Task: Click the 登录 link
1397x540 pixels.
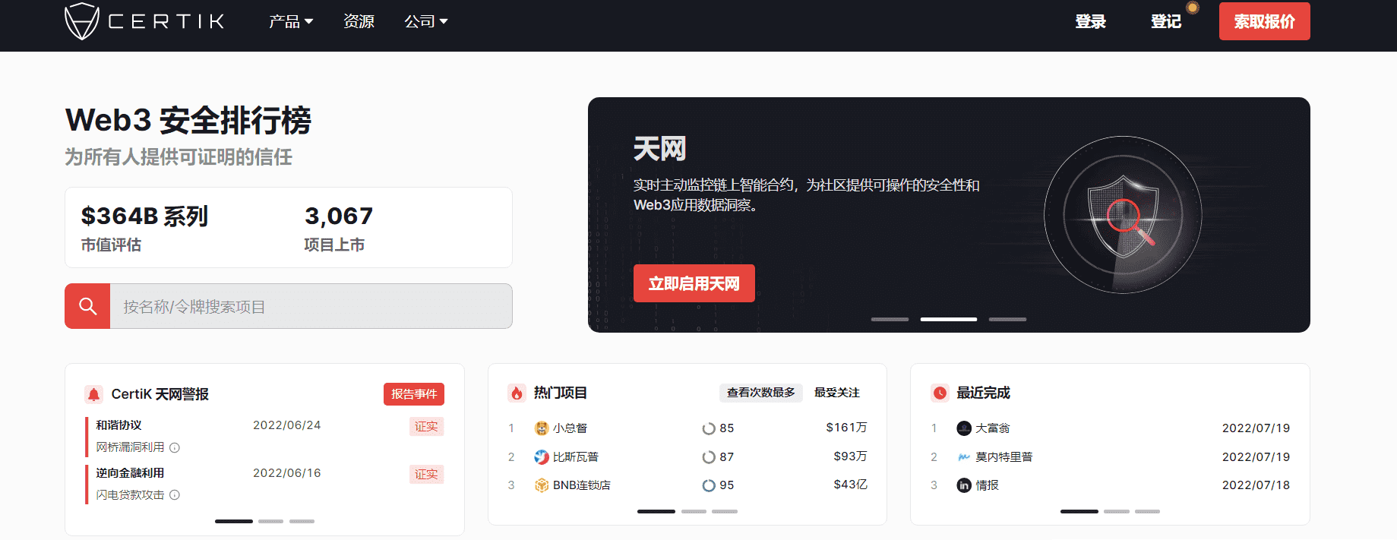Action: coord(1090,21)
